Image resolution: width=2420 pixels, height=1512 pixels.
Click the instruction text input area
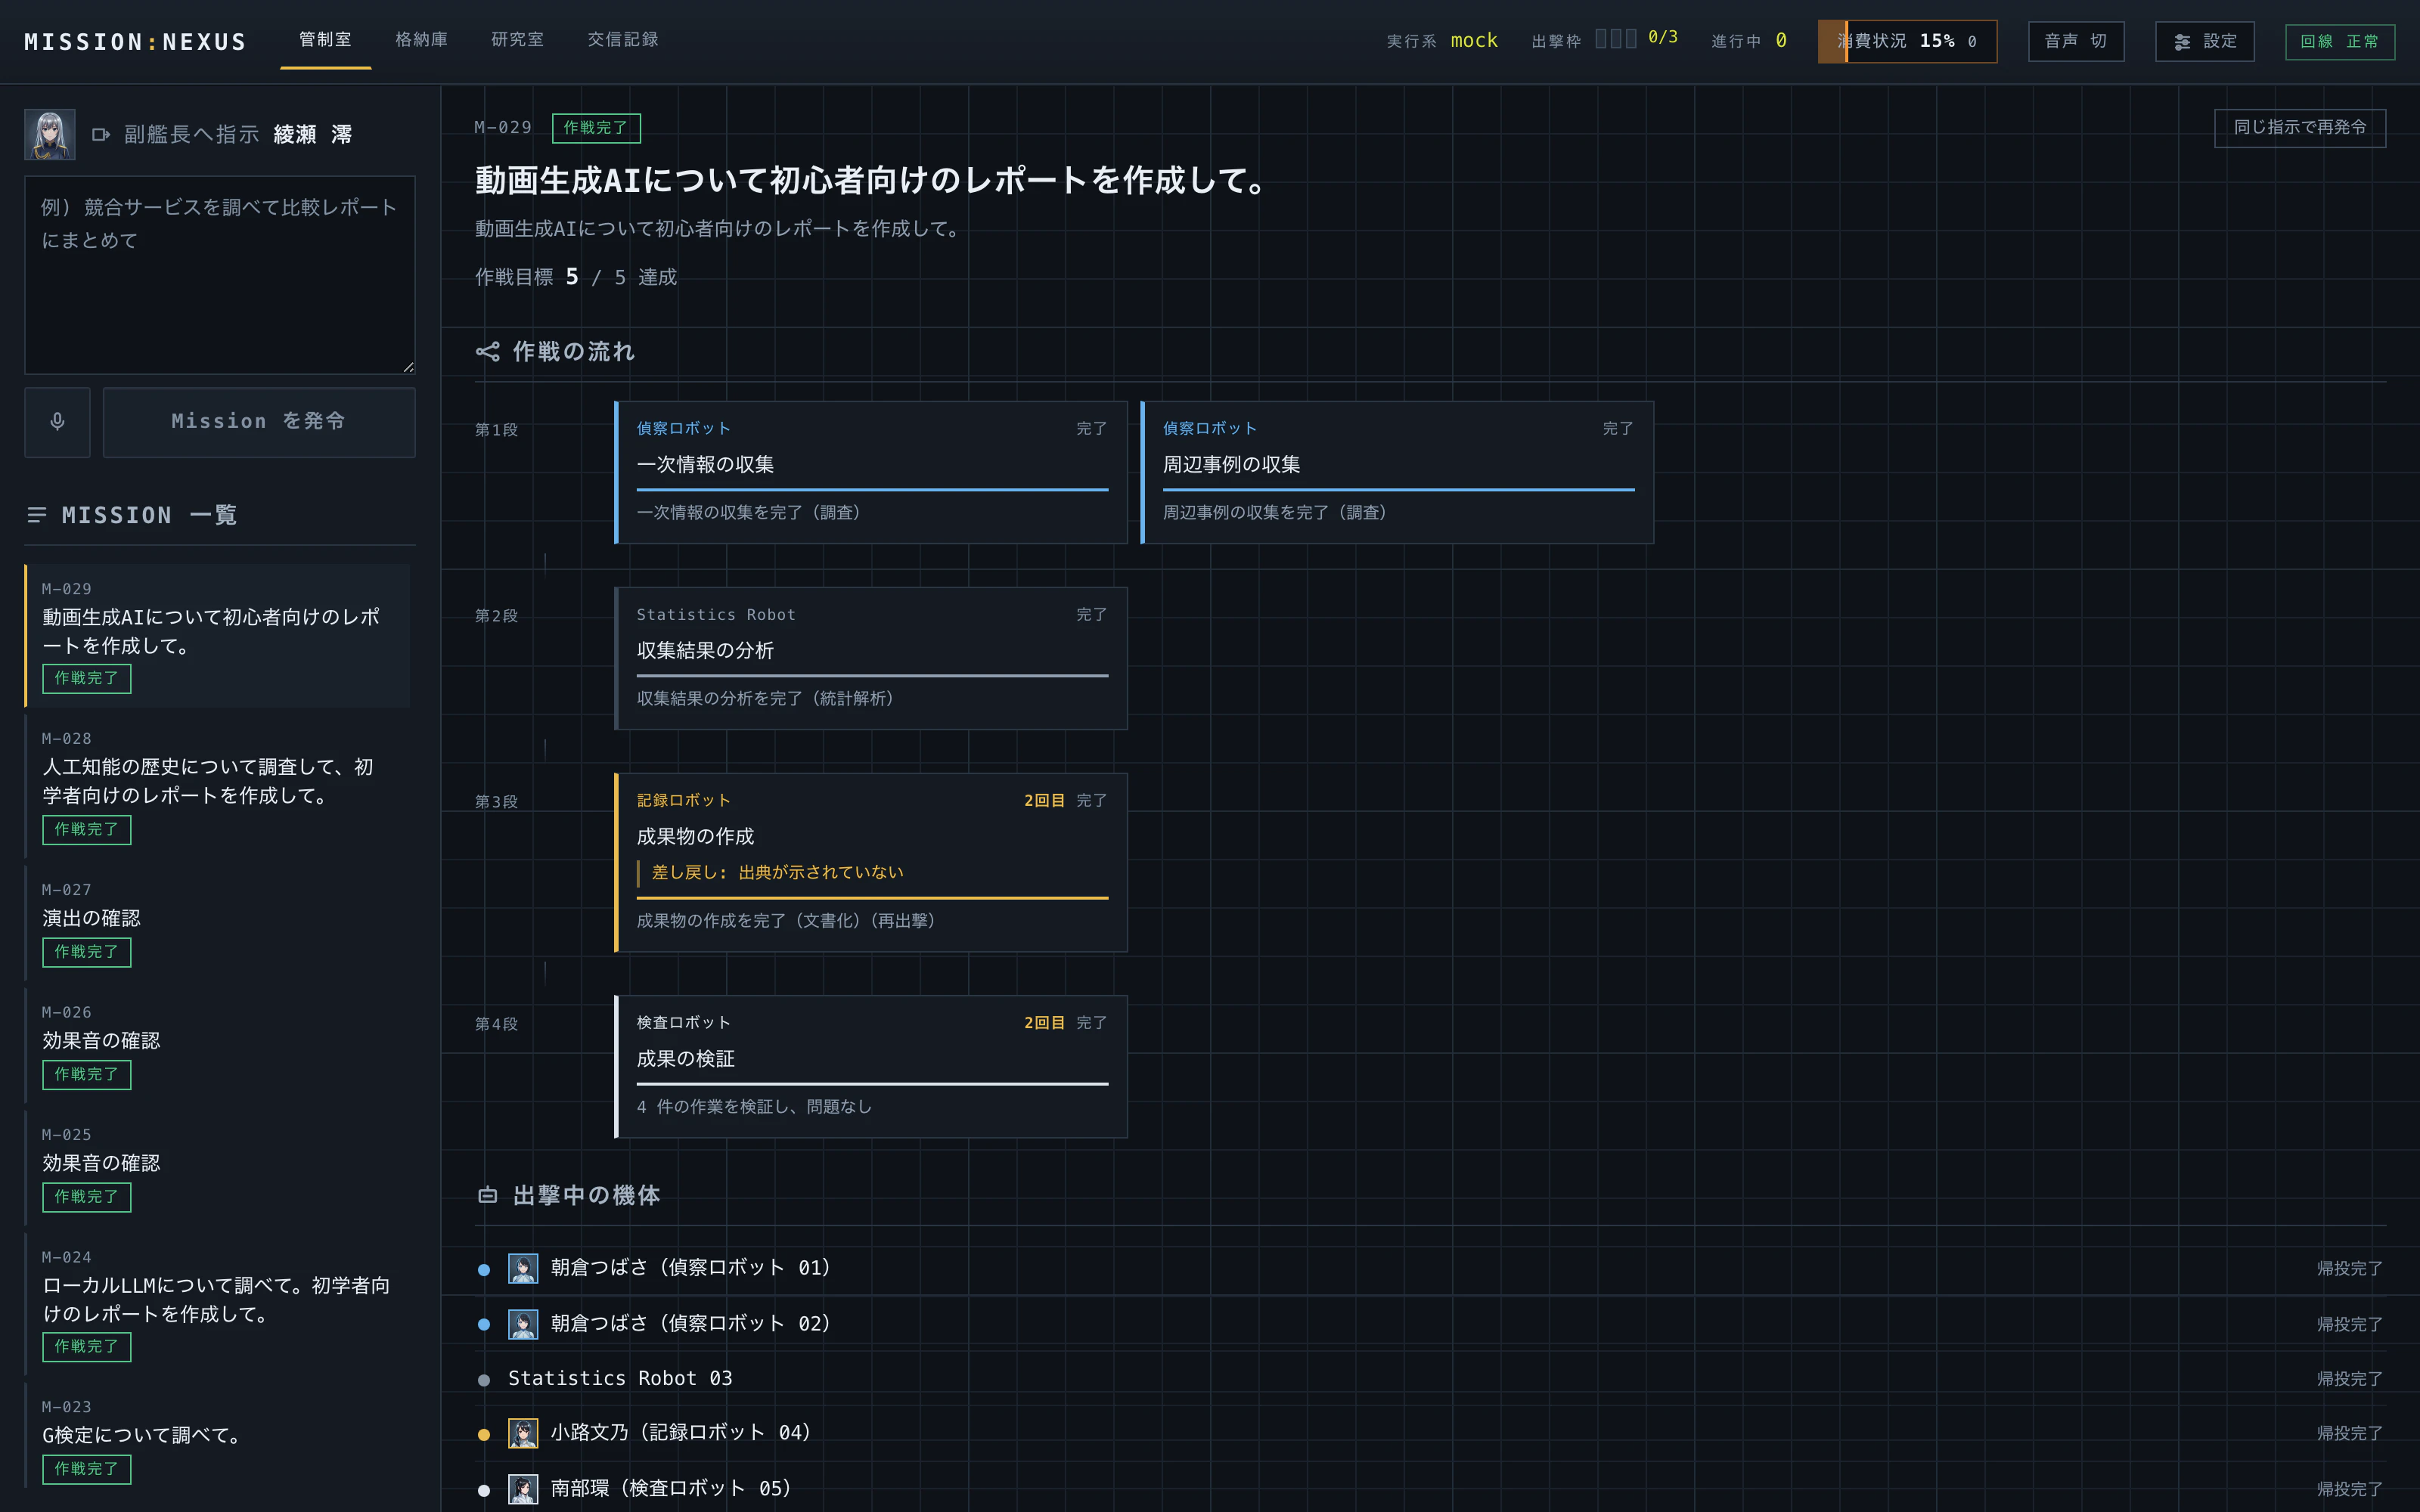pos(220,275)
